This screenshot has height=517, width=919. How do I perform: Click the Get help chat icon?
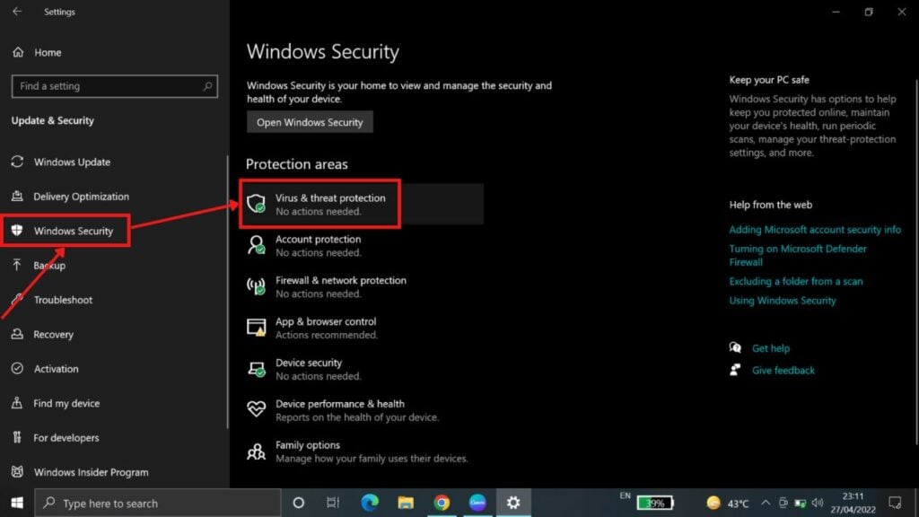click(735, 347)
